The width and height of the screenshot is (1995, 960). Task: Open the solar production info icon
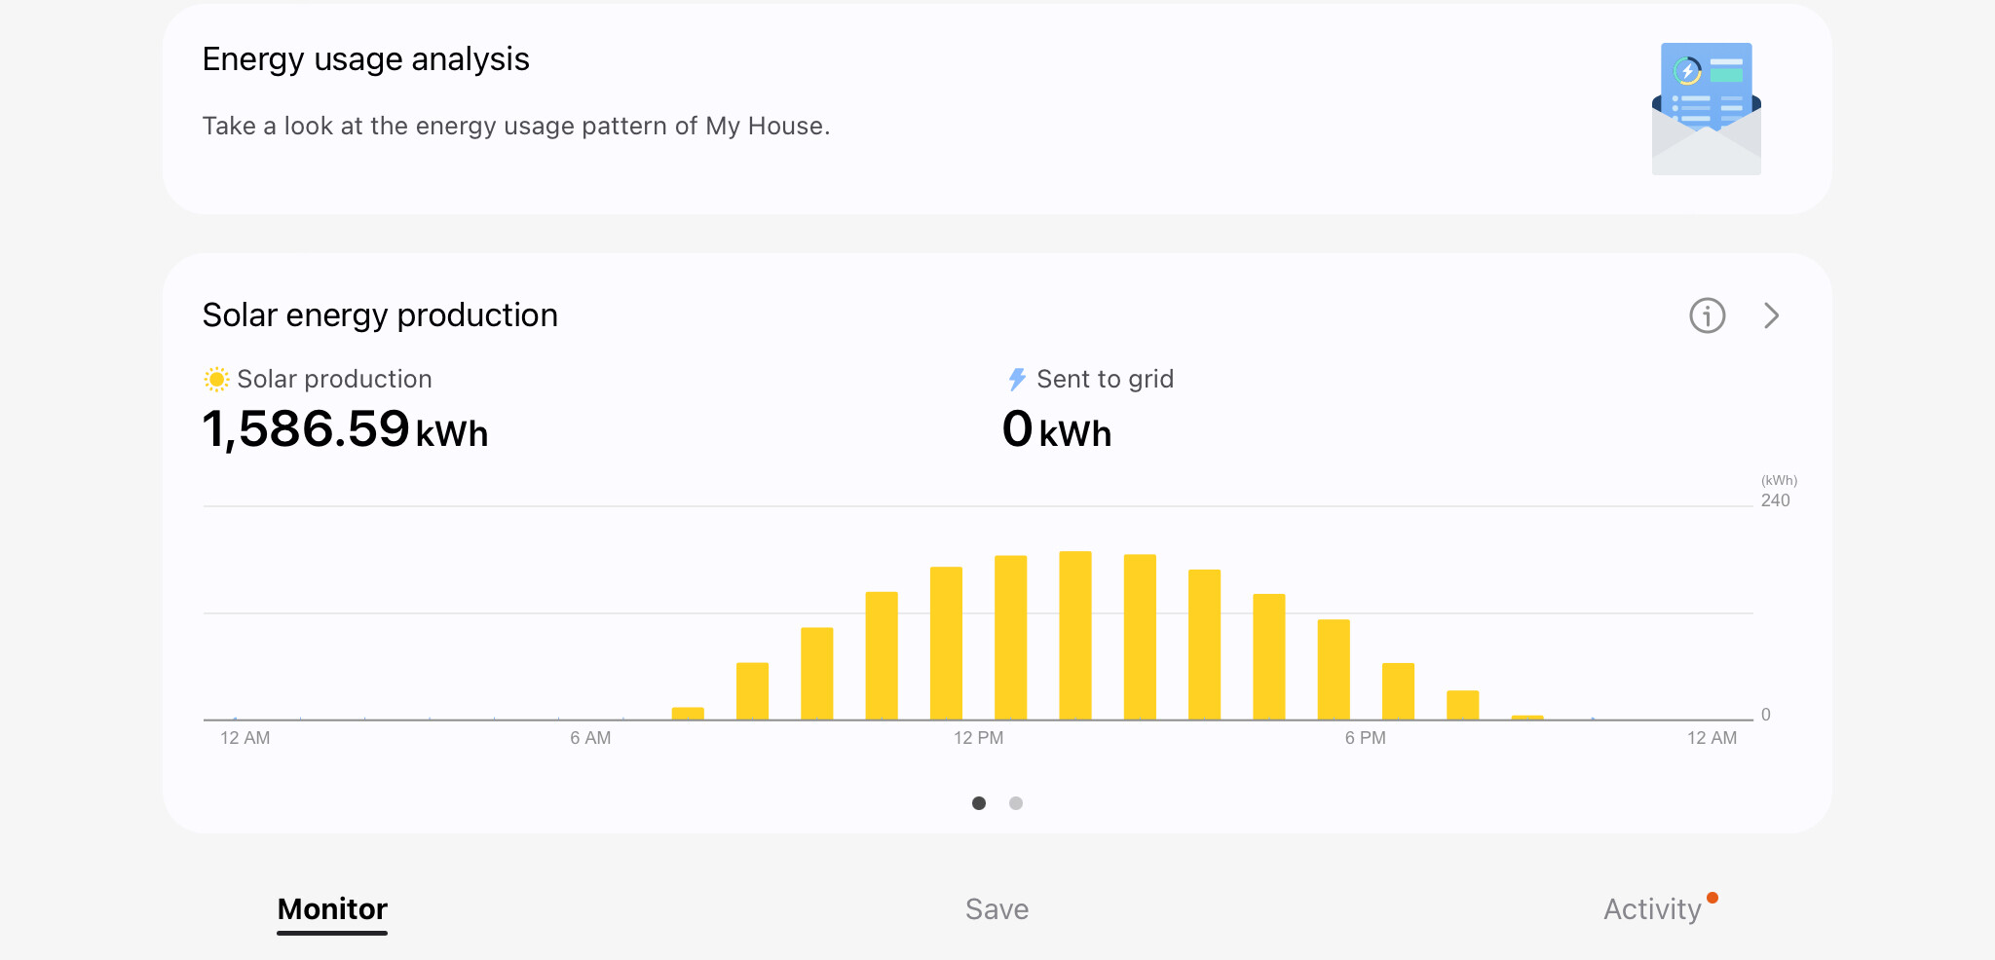pos(1707,315)
